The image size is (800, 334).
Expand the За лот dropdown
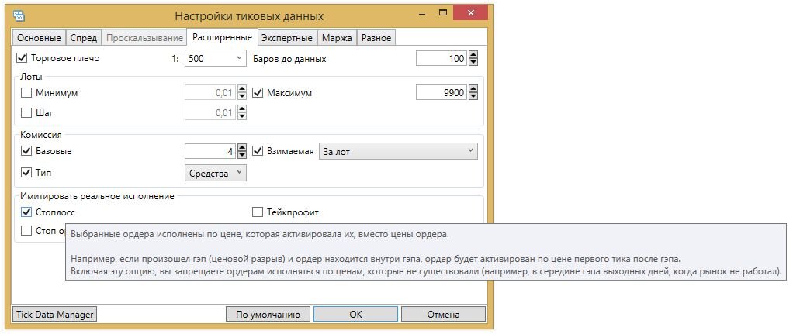[x=398, y=151]
